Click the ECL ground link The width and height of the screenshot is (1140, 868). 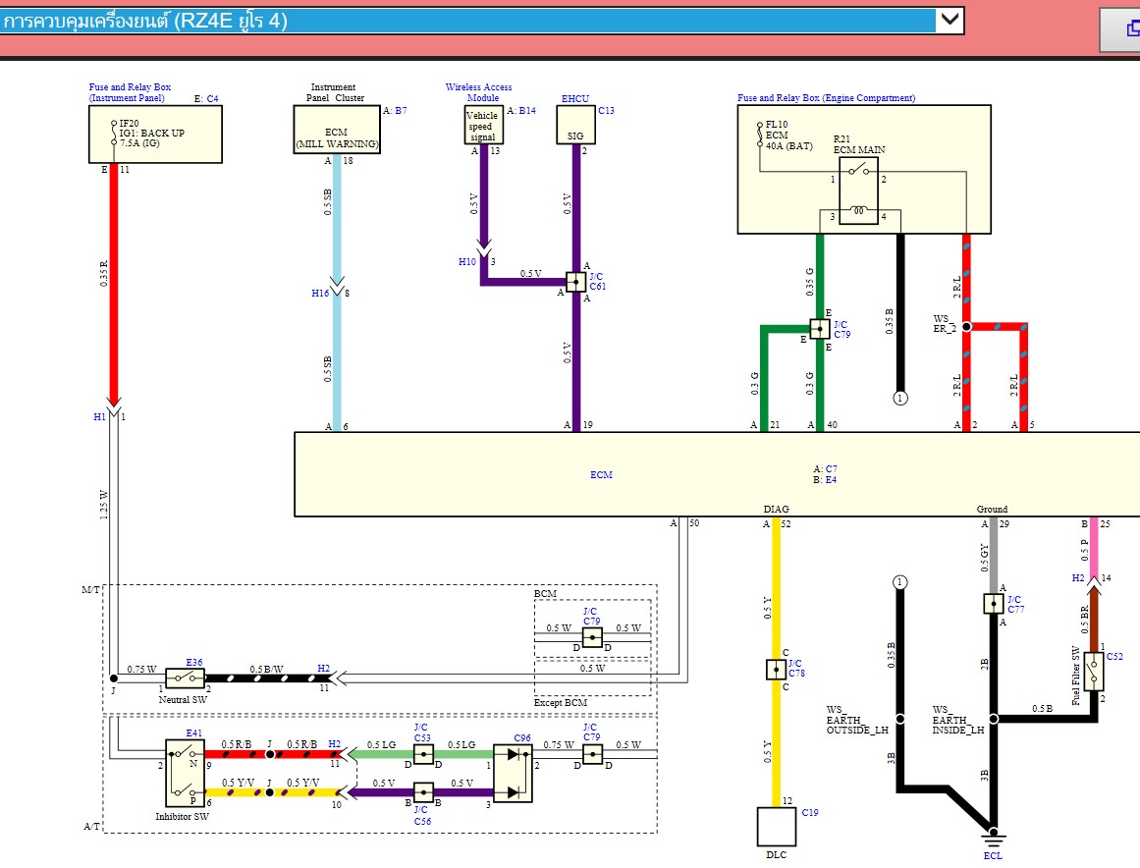994,856
